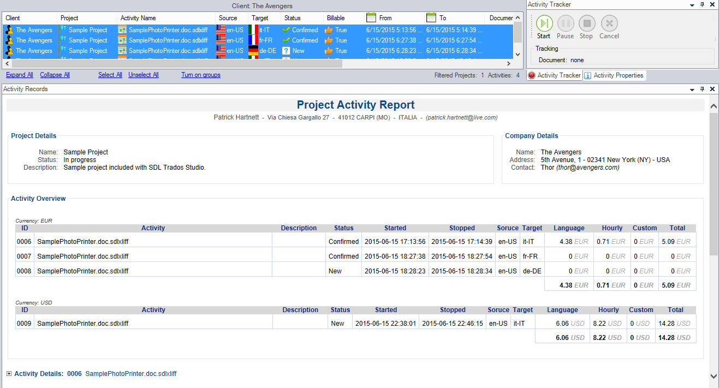Viewport: 720px width, 388px height.
Task: Sort the grid by the Project column header
Action: [87, 18]
